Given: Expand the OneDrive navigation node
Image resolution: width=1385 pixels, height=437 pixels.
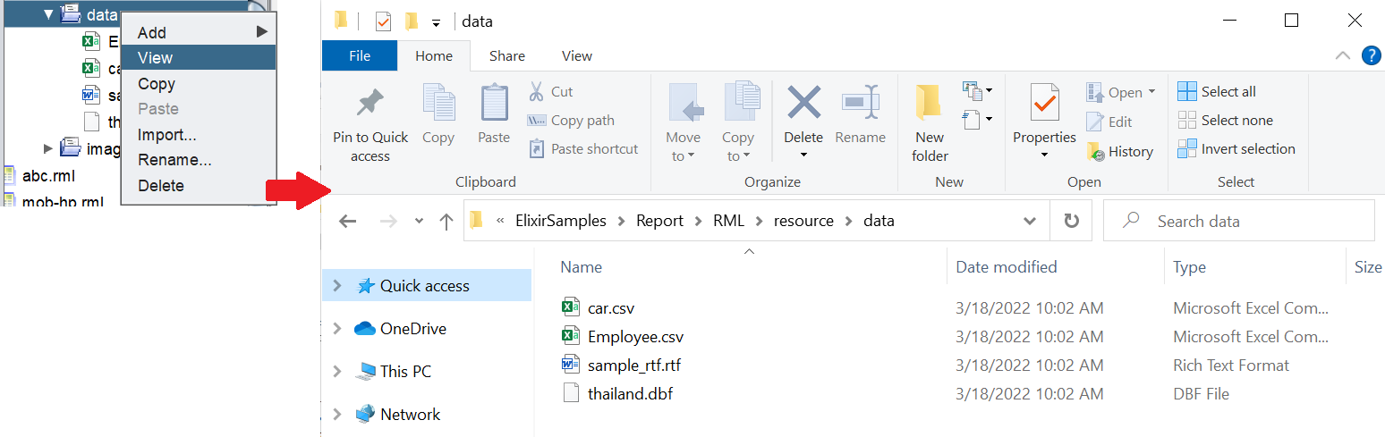Looking at the screenshot, I should click(337, 329).
